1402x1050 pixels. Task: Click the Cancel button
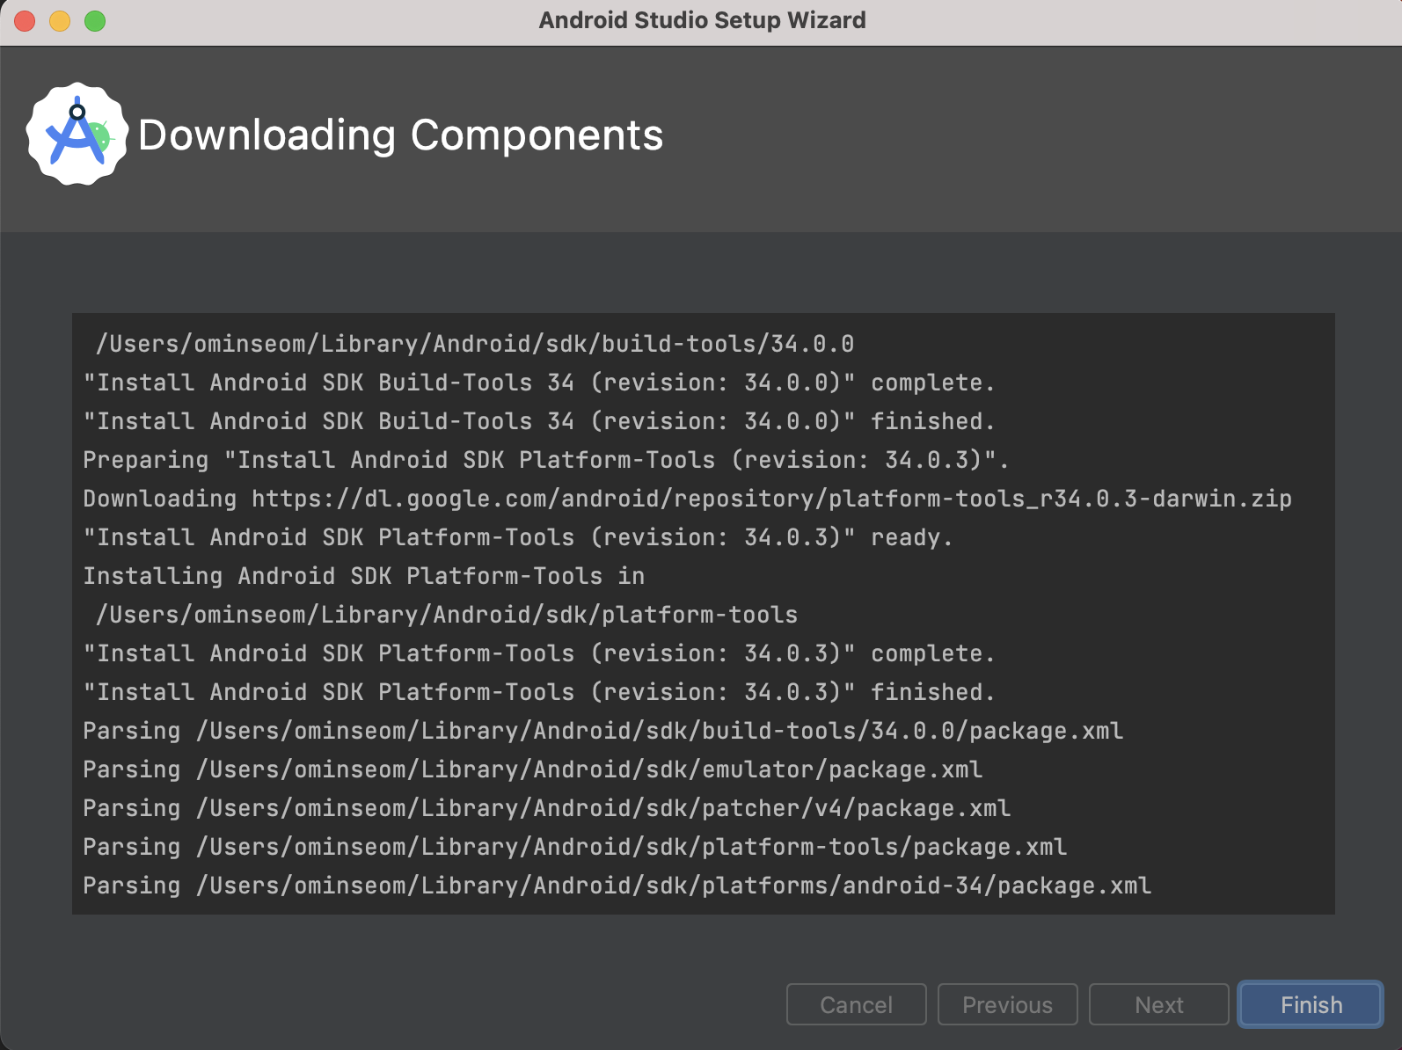click(x=856, y=1004)
